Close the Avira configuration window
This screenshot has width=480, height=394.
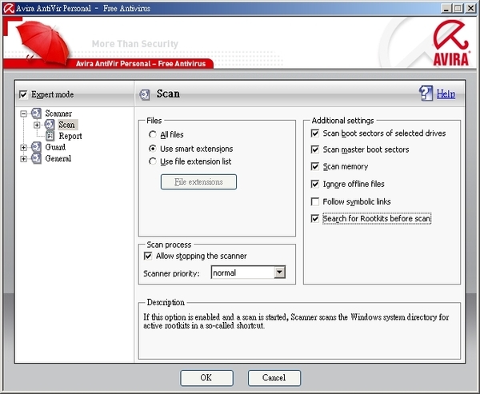pos(470,8)
